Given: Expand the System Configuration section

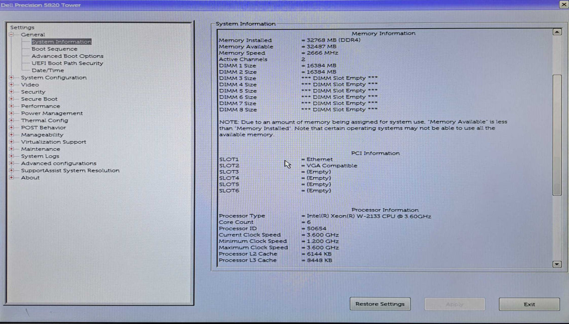Looking at the screenshot, I should coord(11,78).
